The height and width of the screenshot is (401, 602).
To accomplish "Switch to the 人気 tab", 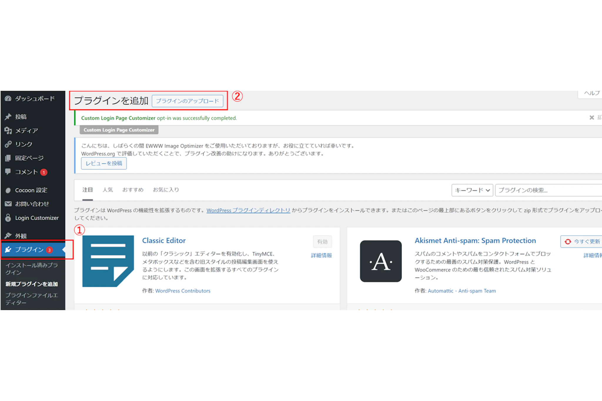I will coord(108,190).
